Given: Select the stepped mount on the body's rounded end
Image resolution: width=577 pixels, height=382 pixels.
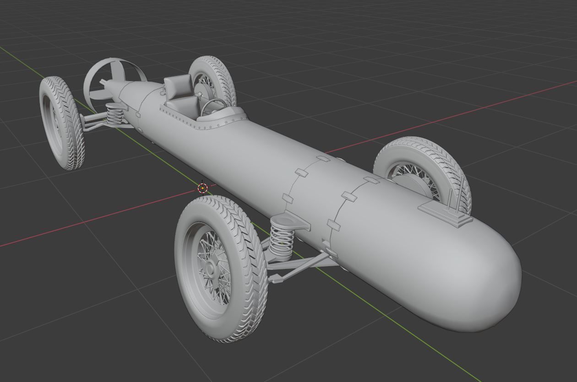Looking at the screenshot, I should point(446,212).
